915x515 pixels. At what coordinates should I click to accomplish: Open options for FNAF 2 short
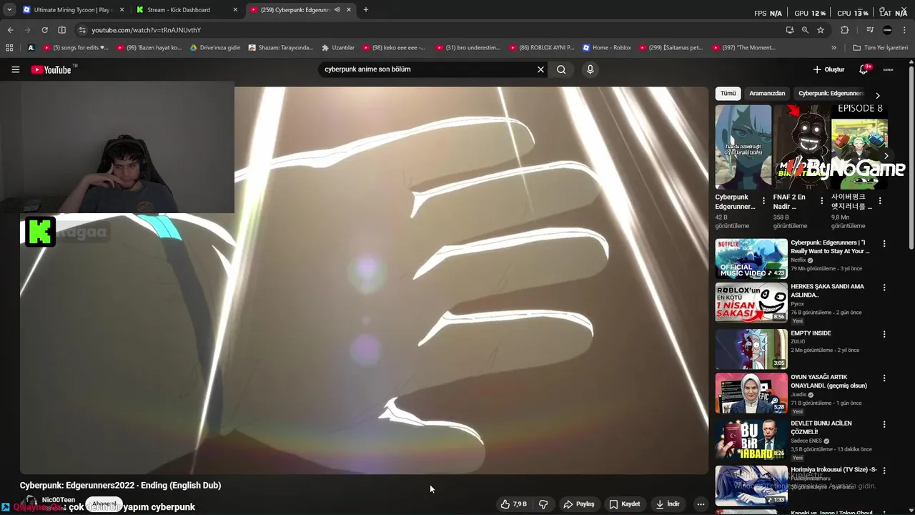point(821,201)
